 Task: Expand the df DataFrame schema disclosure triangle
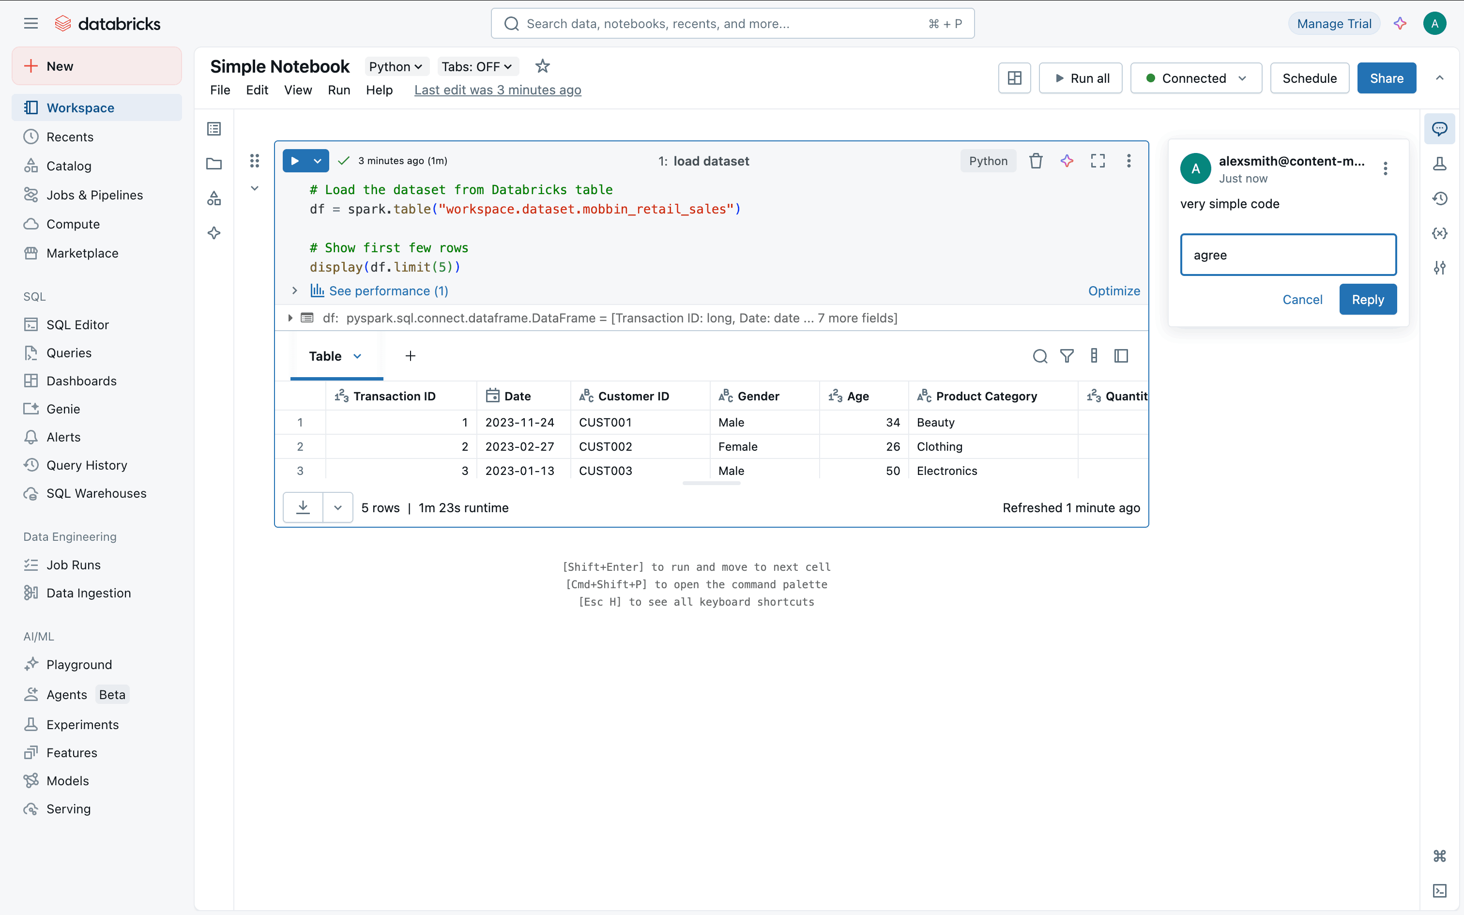290,318
